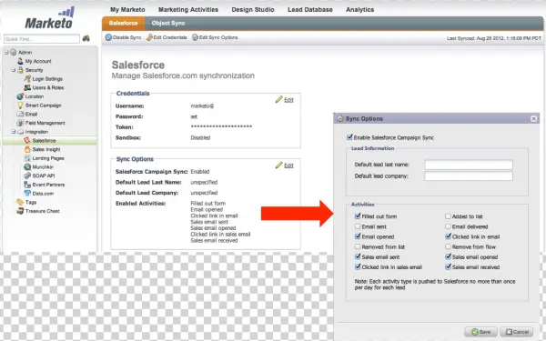
Task: Check the Added to list activity
Action: pos(448,216)
